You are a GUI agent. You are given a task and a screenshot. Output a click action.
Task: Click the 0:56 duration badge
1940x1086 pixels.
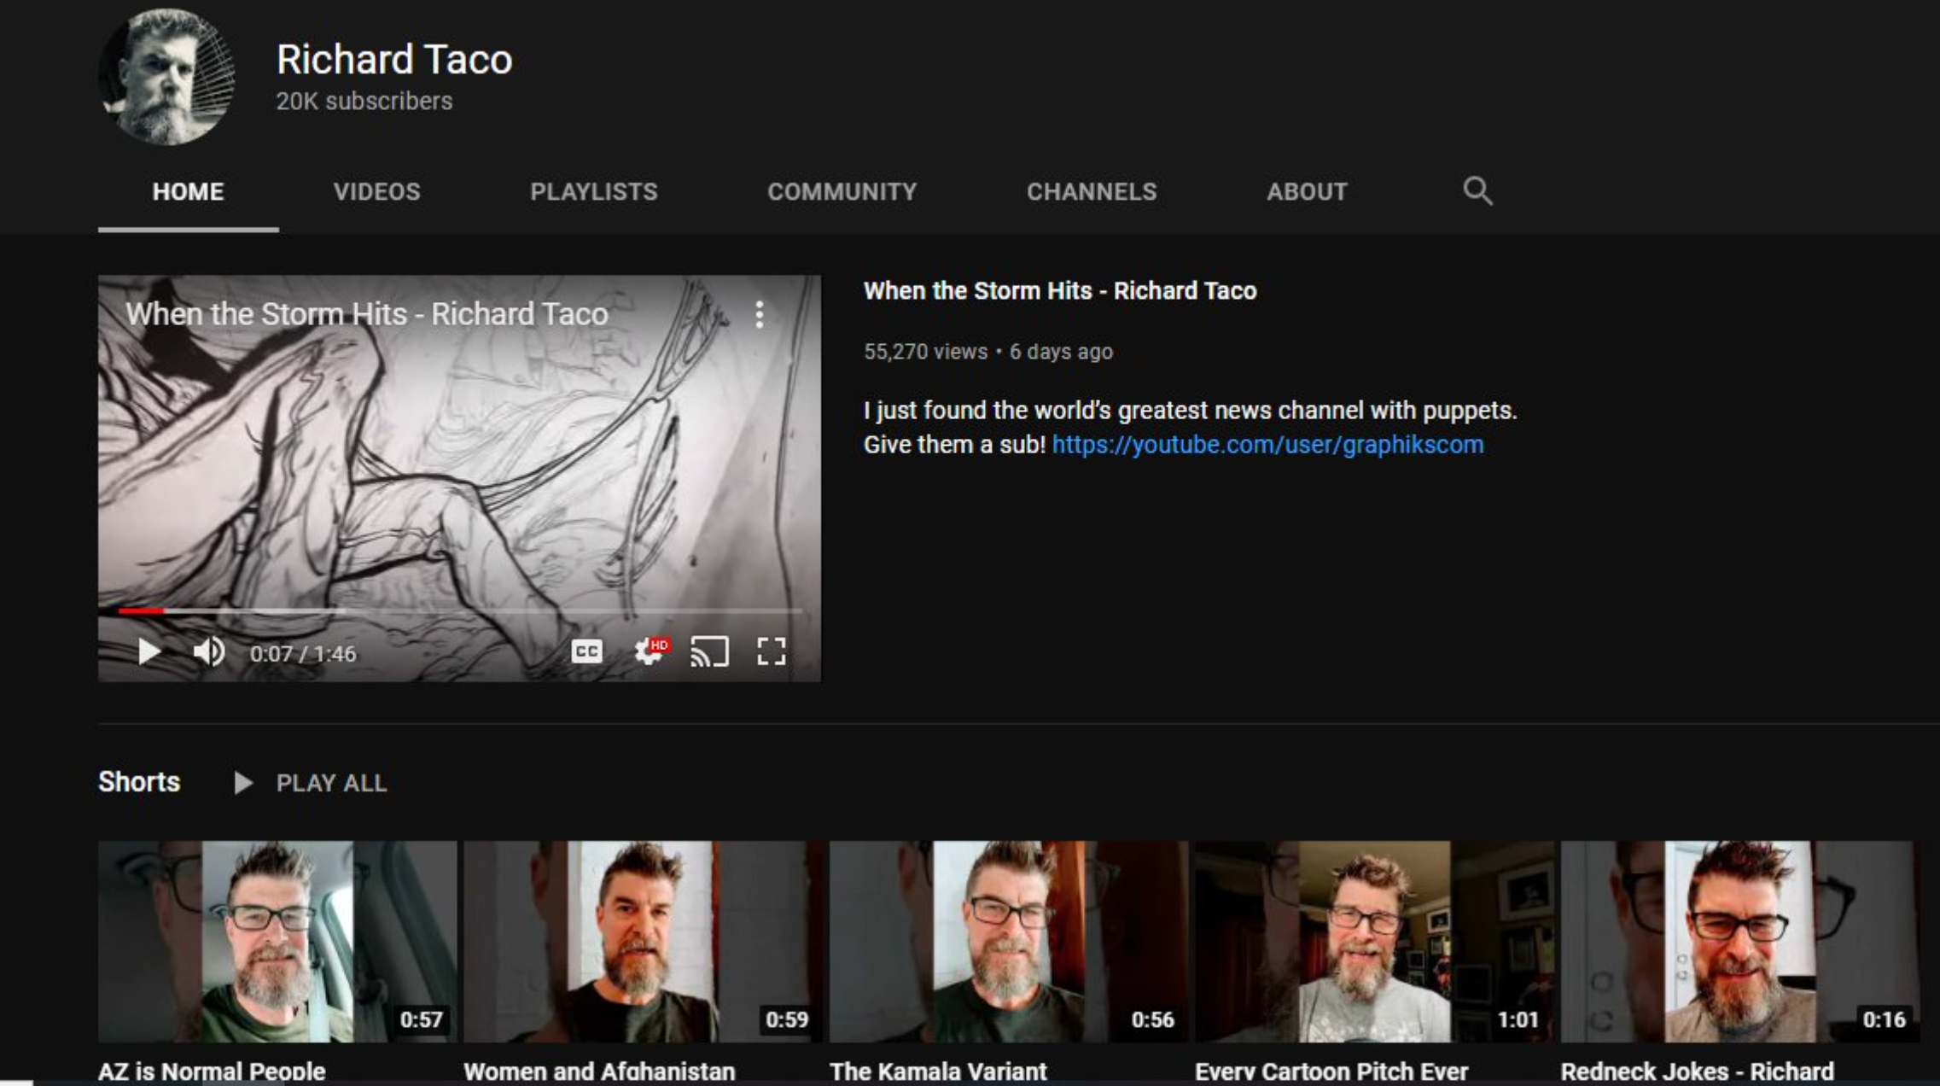coord(1153,1019)
